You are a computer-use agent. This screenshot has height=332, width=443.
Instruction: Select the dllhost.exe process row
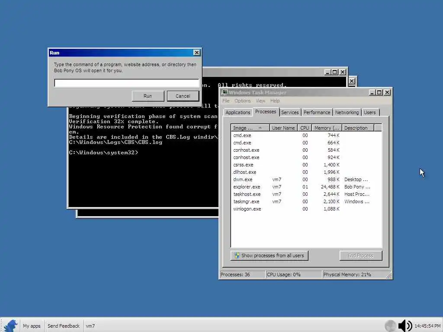[x=306, y=172]
